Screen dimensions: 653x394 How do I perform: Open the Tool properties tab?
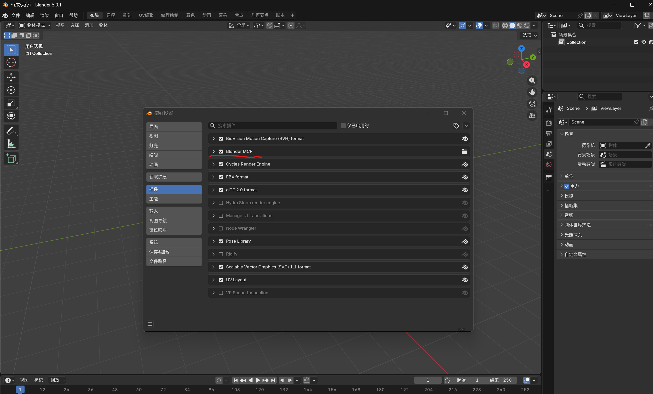pos(549,110)
